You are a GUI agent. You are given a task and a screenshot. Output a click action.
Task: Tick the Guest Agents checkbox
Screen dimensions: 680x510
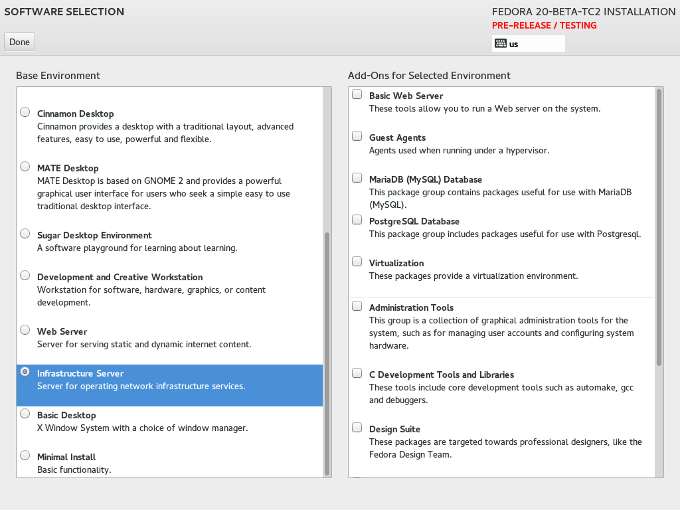point(357,136)
